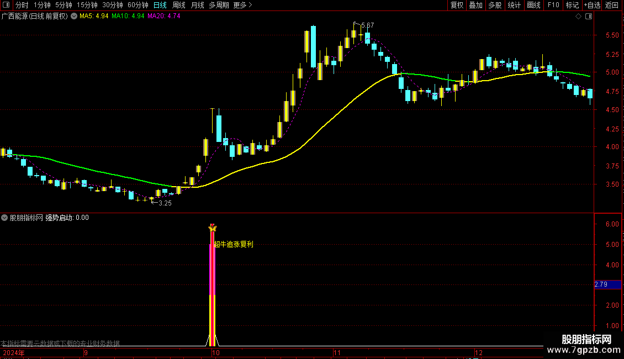
Task: Click the 超牛追涨复利 signal label
Action: [x=234, y=244]
